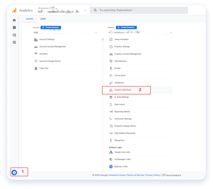Click the Create Property button
The height and width of the screenshot is (189, 213).
coord(126,27)
